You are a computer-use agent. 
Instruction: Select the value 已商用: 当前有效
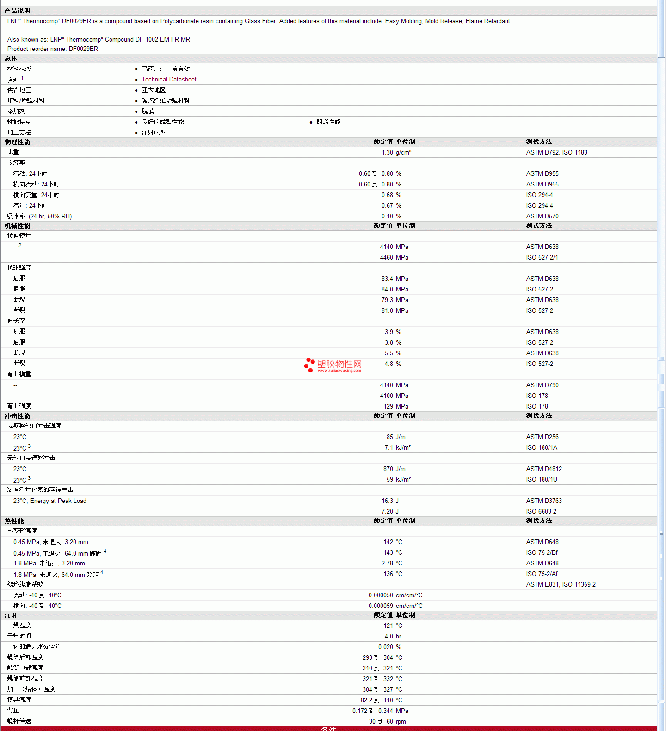166,68
